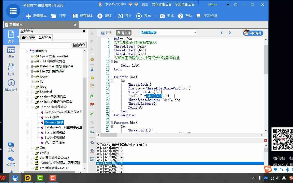The width and height of the screenshot is (293, 183).
Task: Click the hand icon in vertical toolbar
Action: pos(92,59)
